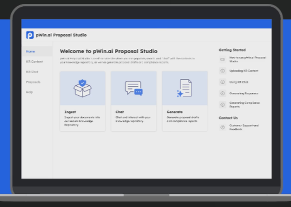Open Generating Compliance Reports guide
Viewport: 291px width, 207px height.
(x=244, y=105)
